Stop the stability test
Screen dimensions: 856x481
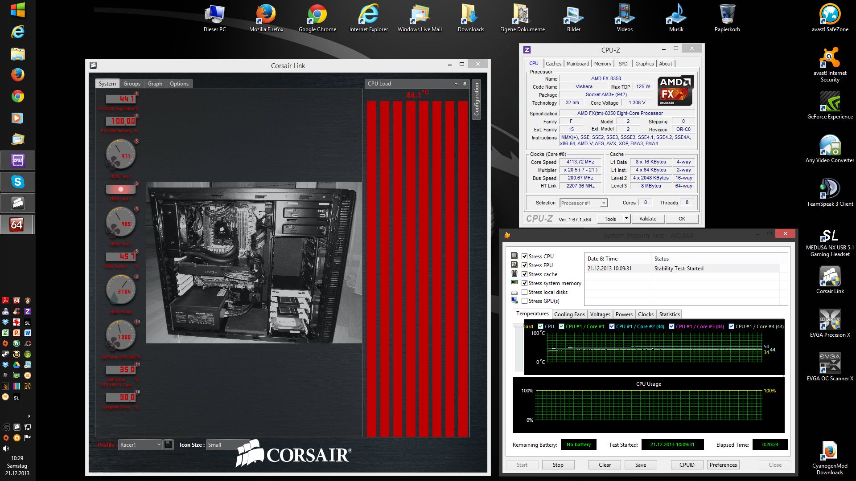coord(558,465)
